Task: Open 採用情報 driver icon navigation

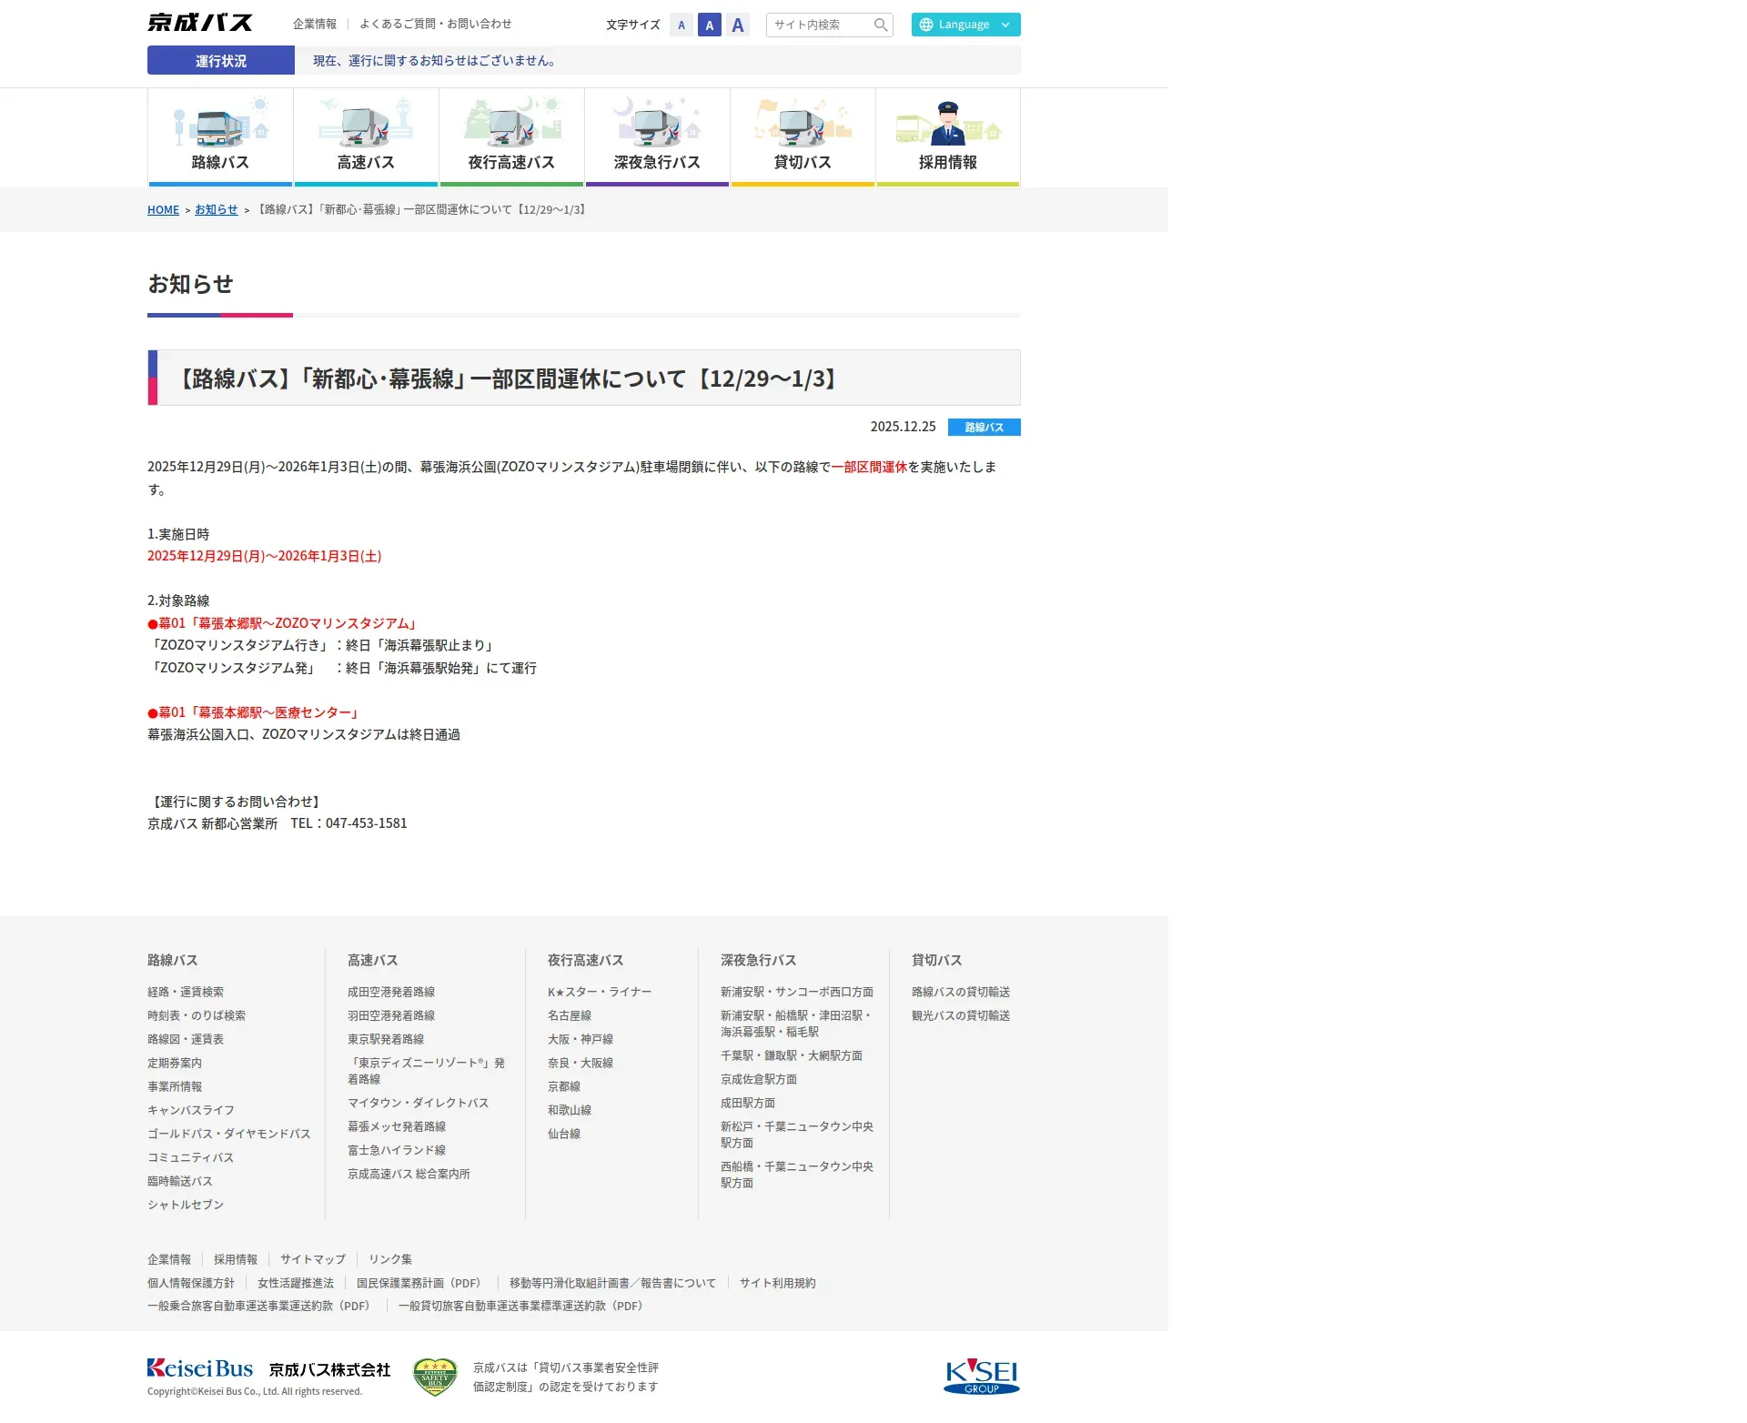Action: tap(948, 136)
